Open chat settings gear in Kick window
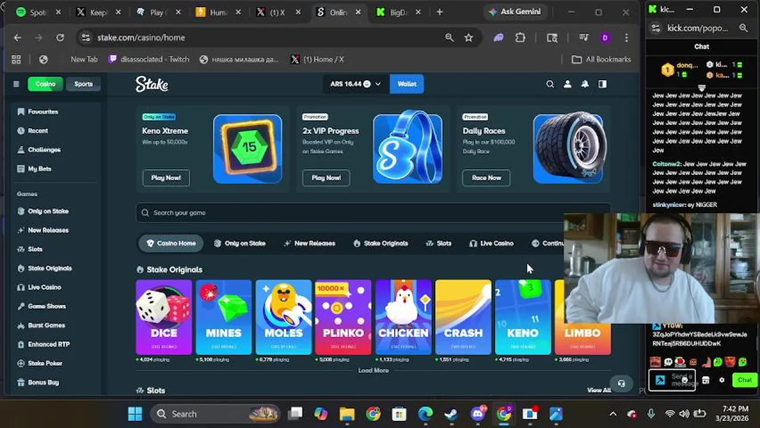The height and width of the screenshot is (428, 760). 722,380
